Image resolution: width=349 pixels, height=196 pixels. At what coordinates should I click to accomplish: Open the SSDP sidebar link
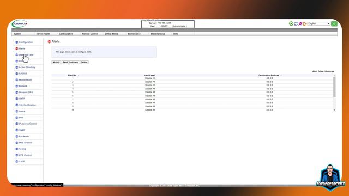click(x=22, y=161)
